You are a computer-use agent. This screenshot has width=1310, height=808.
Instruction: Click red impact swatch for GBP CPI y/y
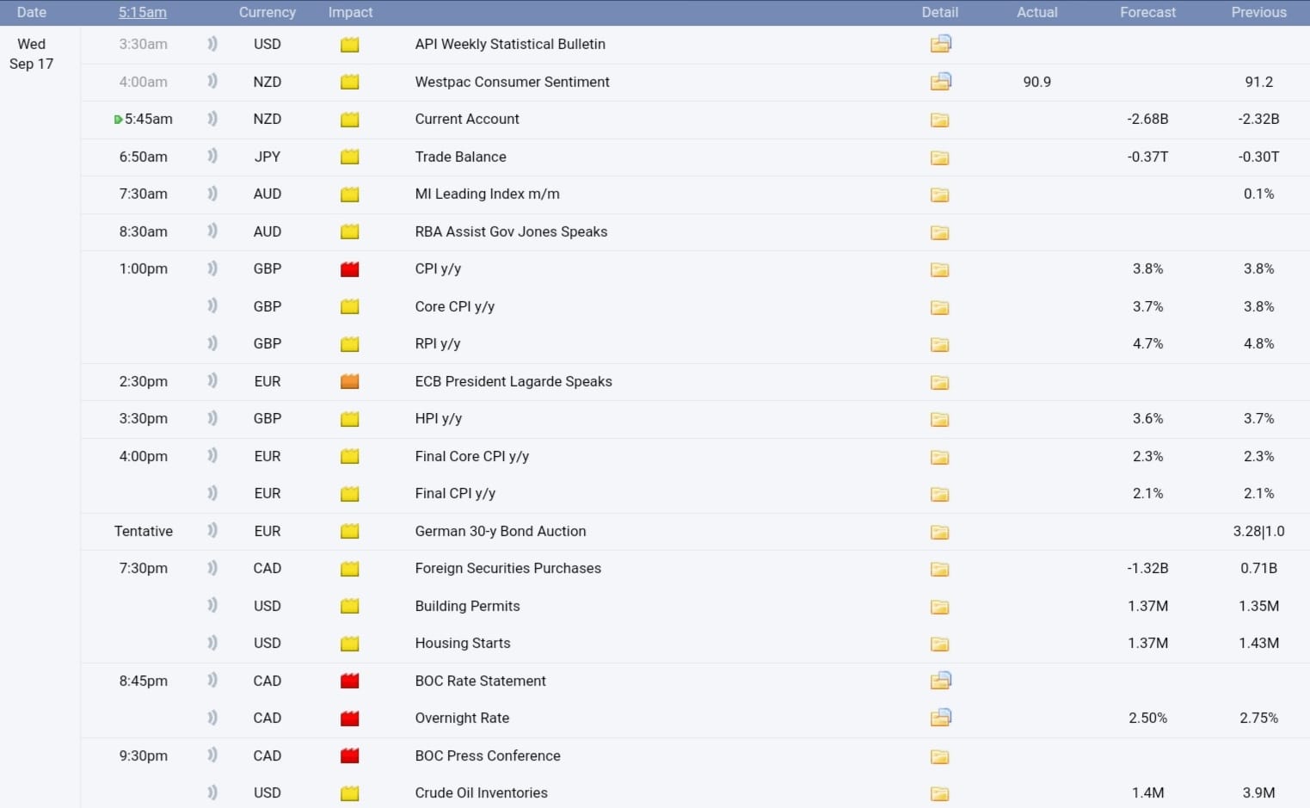click(349, 269)
